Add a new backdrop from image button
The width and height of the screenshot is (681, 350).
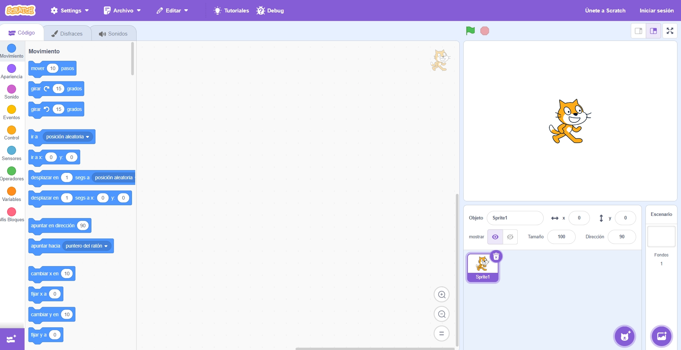tap(661, 336)
